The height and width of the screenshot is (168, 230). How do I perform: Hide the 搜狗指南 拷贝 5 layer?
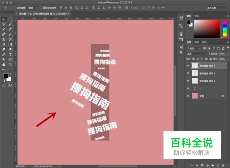click(x=188, y=66)
